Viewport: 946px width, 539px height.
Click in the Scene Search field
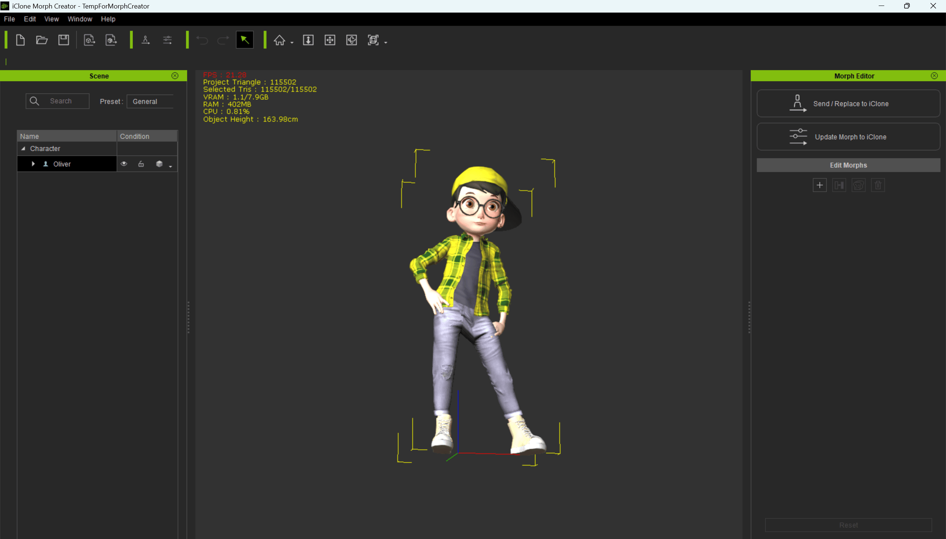(65, 101)
